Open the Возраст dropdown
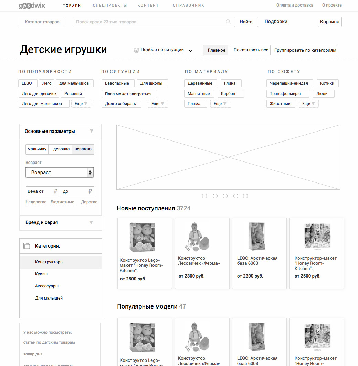358x366 pixels. point(60,172)
